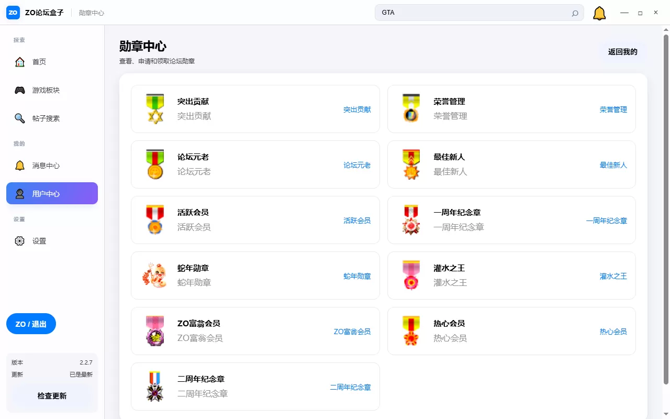Click the search magnifier icon in search box
670x419 pixels.
(575, 13)
